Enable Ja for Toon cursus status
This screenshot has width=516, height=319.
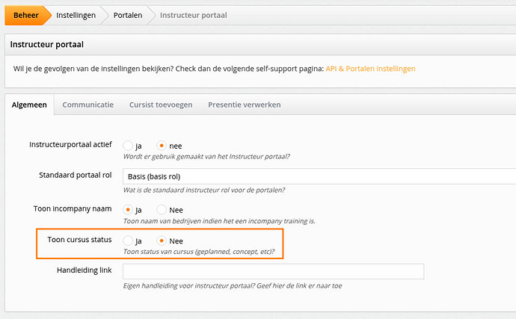tap(128, 241)
